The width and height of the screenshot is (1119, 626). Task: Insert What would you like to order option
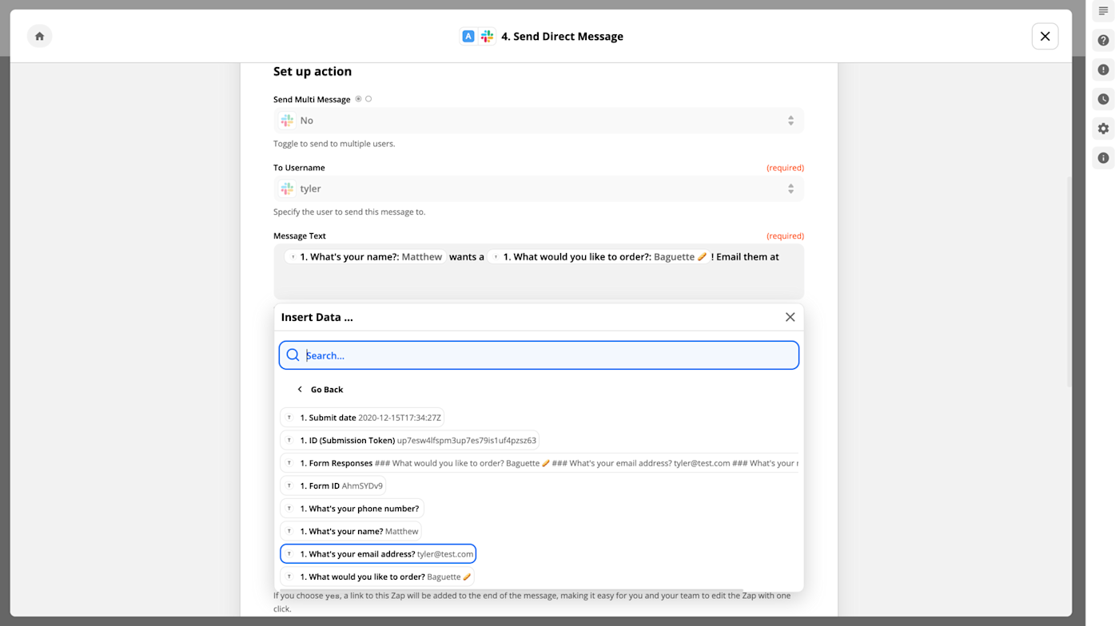[377, 576]
